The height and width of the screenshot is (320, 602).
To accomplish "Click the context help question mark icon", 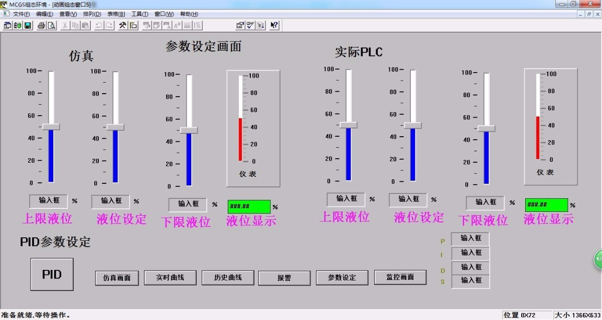I will point(273,25).
